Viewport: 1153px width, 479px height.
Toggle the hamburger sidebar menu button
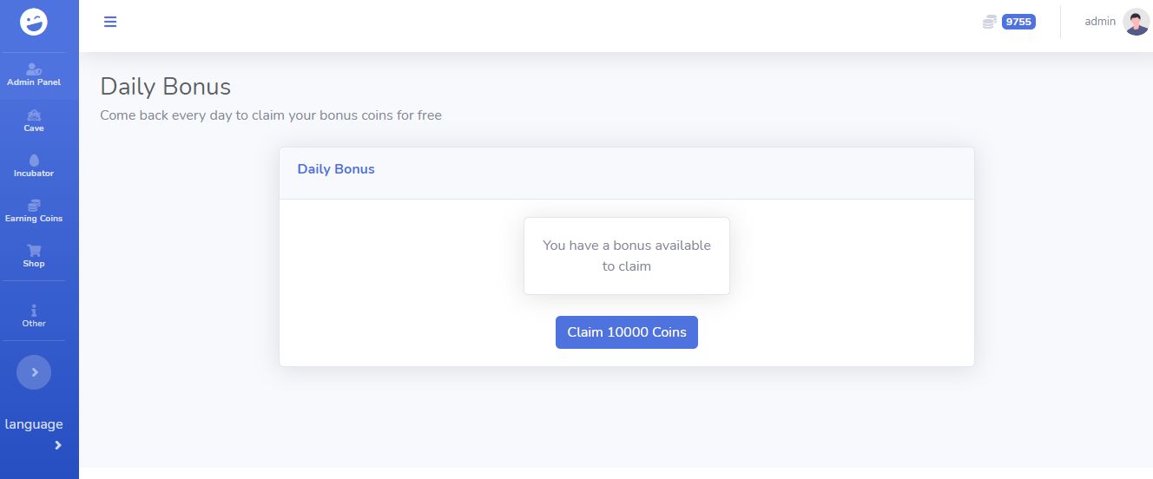tap(110, 22)
